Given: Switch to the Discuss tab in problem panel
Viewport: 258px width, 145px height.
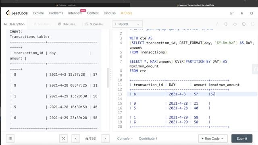Looking at the screenshot, I should [x=68, y=24].
